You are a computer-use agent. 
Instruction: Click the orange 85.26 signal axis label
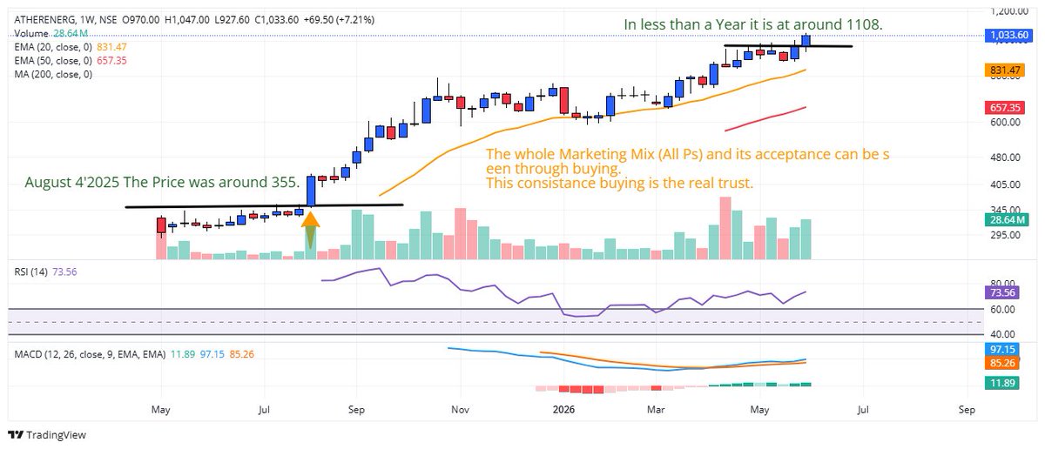(x=1004, y=363)
